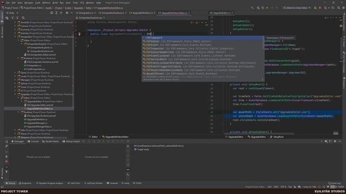Click the filter funnel icon in Debug sidebar

click(6, 172)
